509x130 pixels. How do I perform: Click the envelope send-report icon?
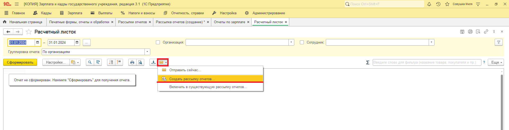pos(163,62)
